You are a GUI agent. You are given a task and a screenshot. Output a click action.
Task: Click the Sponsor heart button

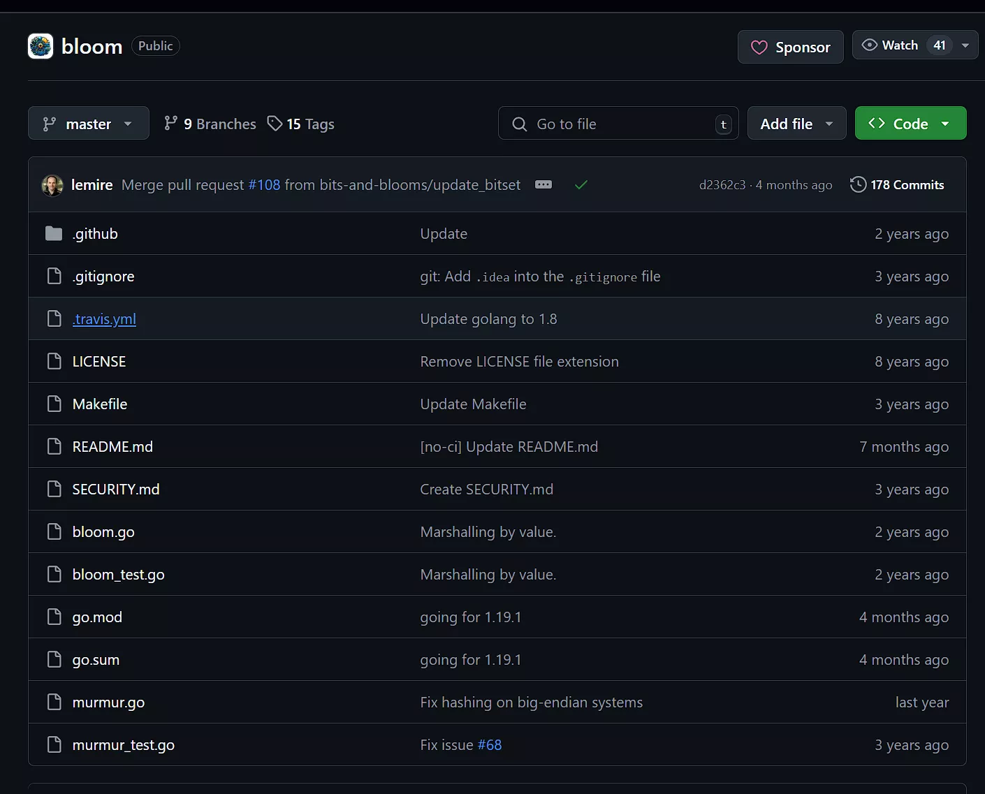[x=790, y=47]
